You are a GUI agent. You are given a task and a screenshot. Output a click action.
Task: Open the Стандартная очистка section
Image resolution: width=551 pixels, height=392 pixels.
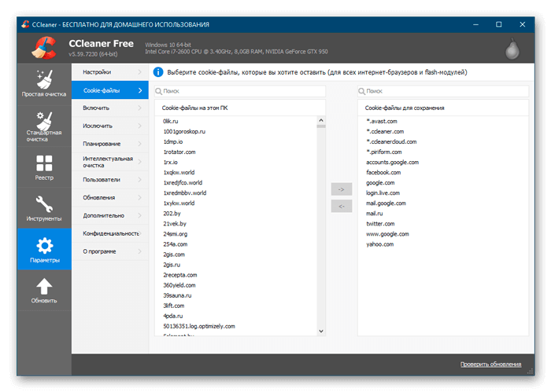(x=44, y=126)
